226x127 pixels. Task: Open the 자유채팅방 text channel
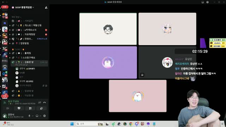[x=30, y=35]
